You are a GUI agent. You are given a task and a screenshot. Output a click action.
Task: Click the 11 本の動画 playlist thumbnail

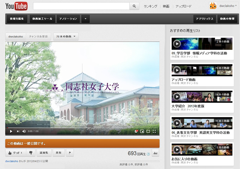coord(202,123)
